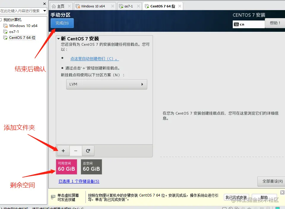Viewport: 285px width, 209px height.
Task: Close the os7-1 tab
Action: click(138, 6)
